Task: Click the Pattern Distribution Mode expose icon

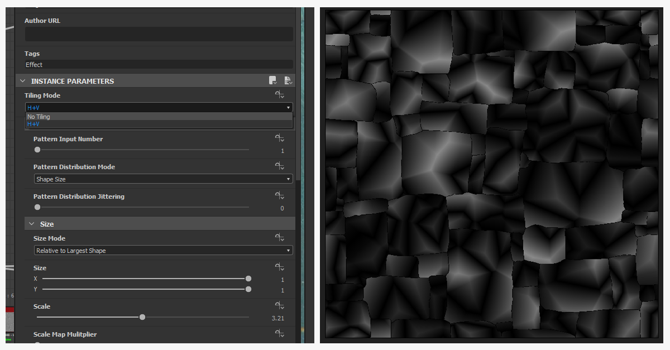Action: (x=280, y=166)
